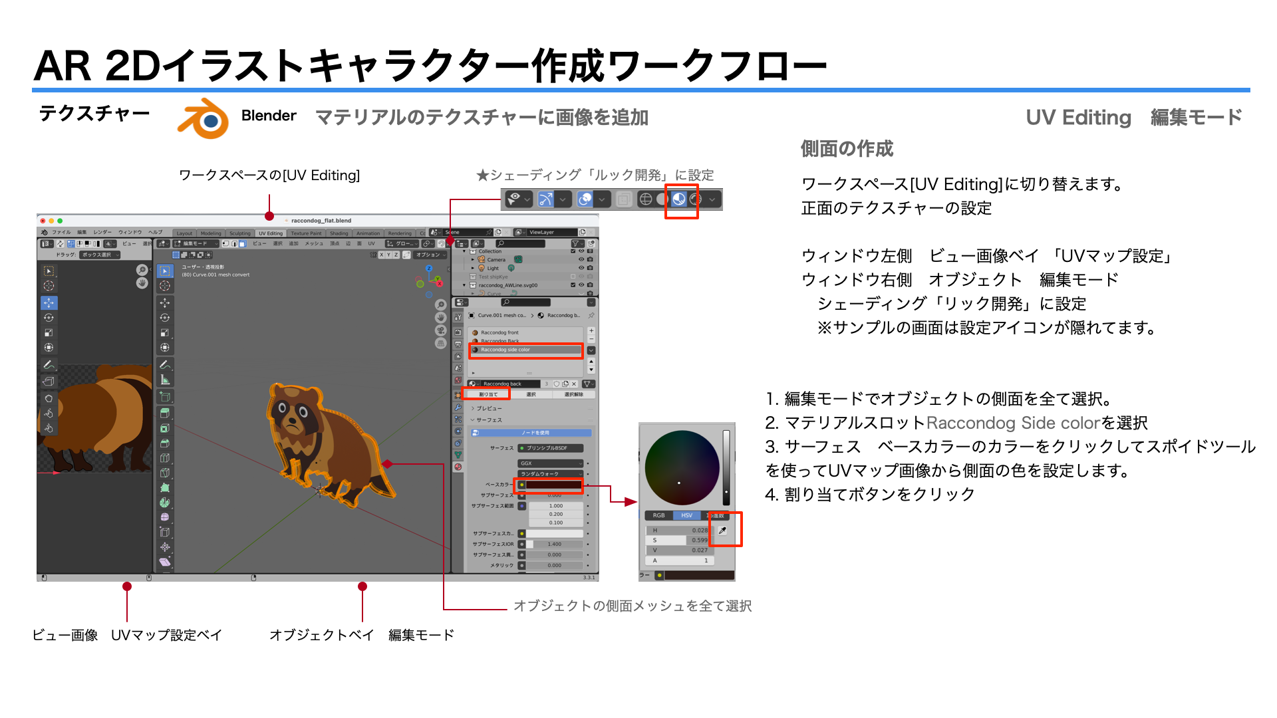Select the Annotate tool in UV editor
The image size is (1277, 718).
point(49,365)
